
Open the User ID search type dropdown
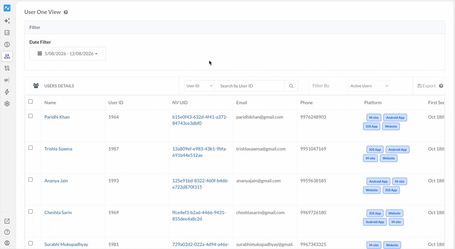point(199,86)
